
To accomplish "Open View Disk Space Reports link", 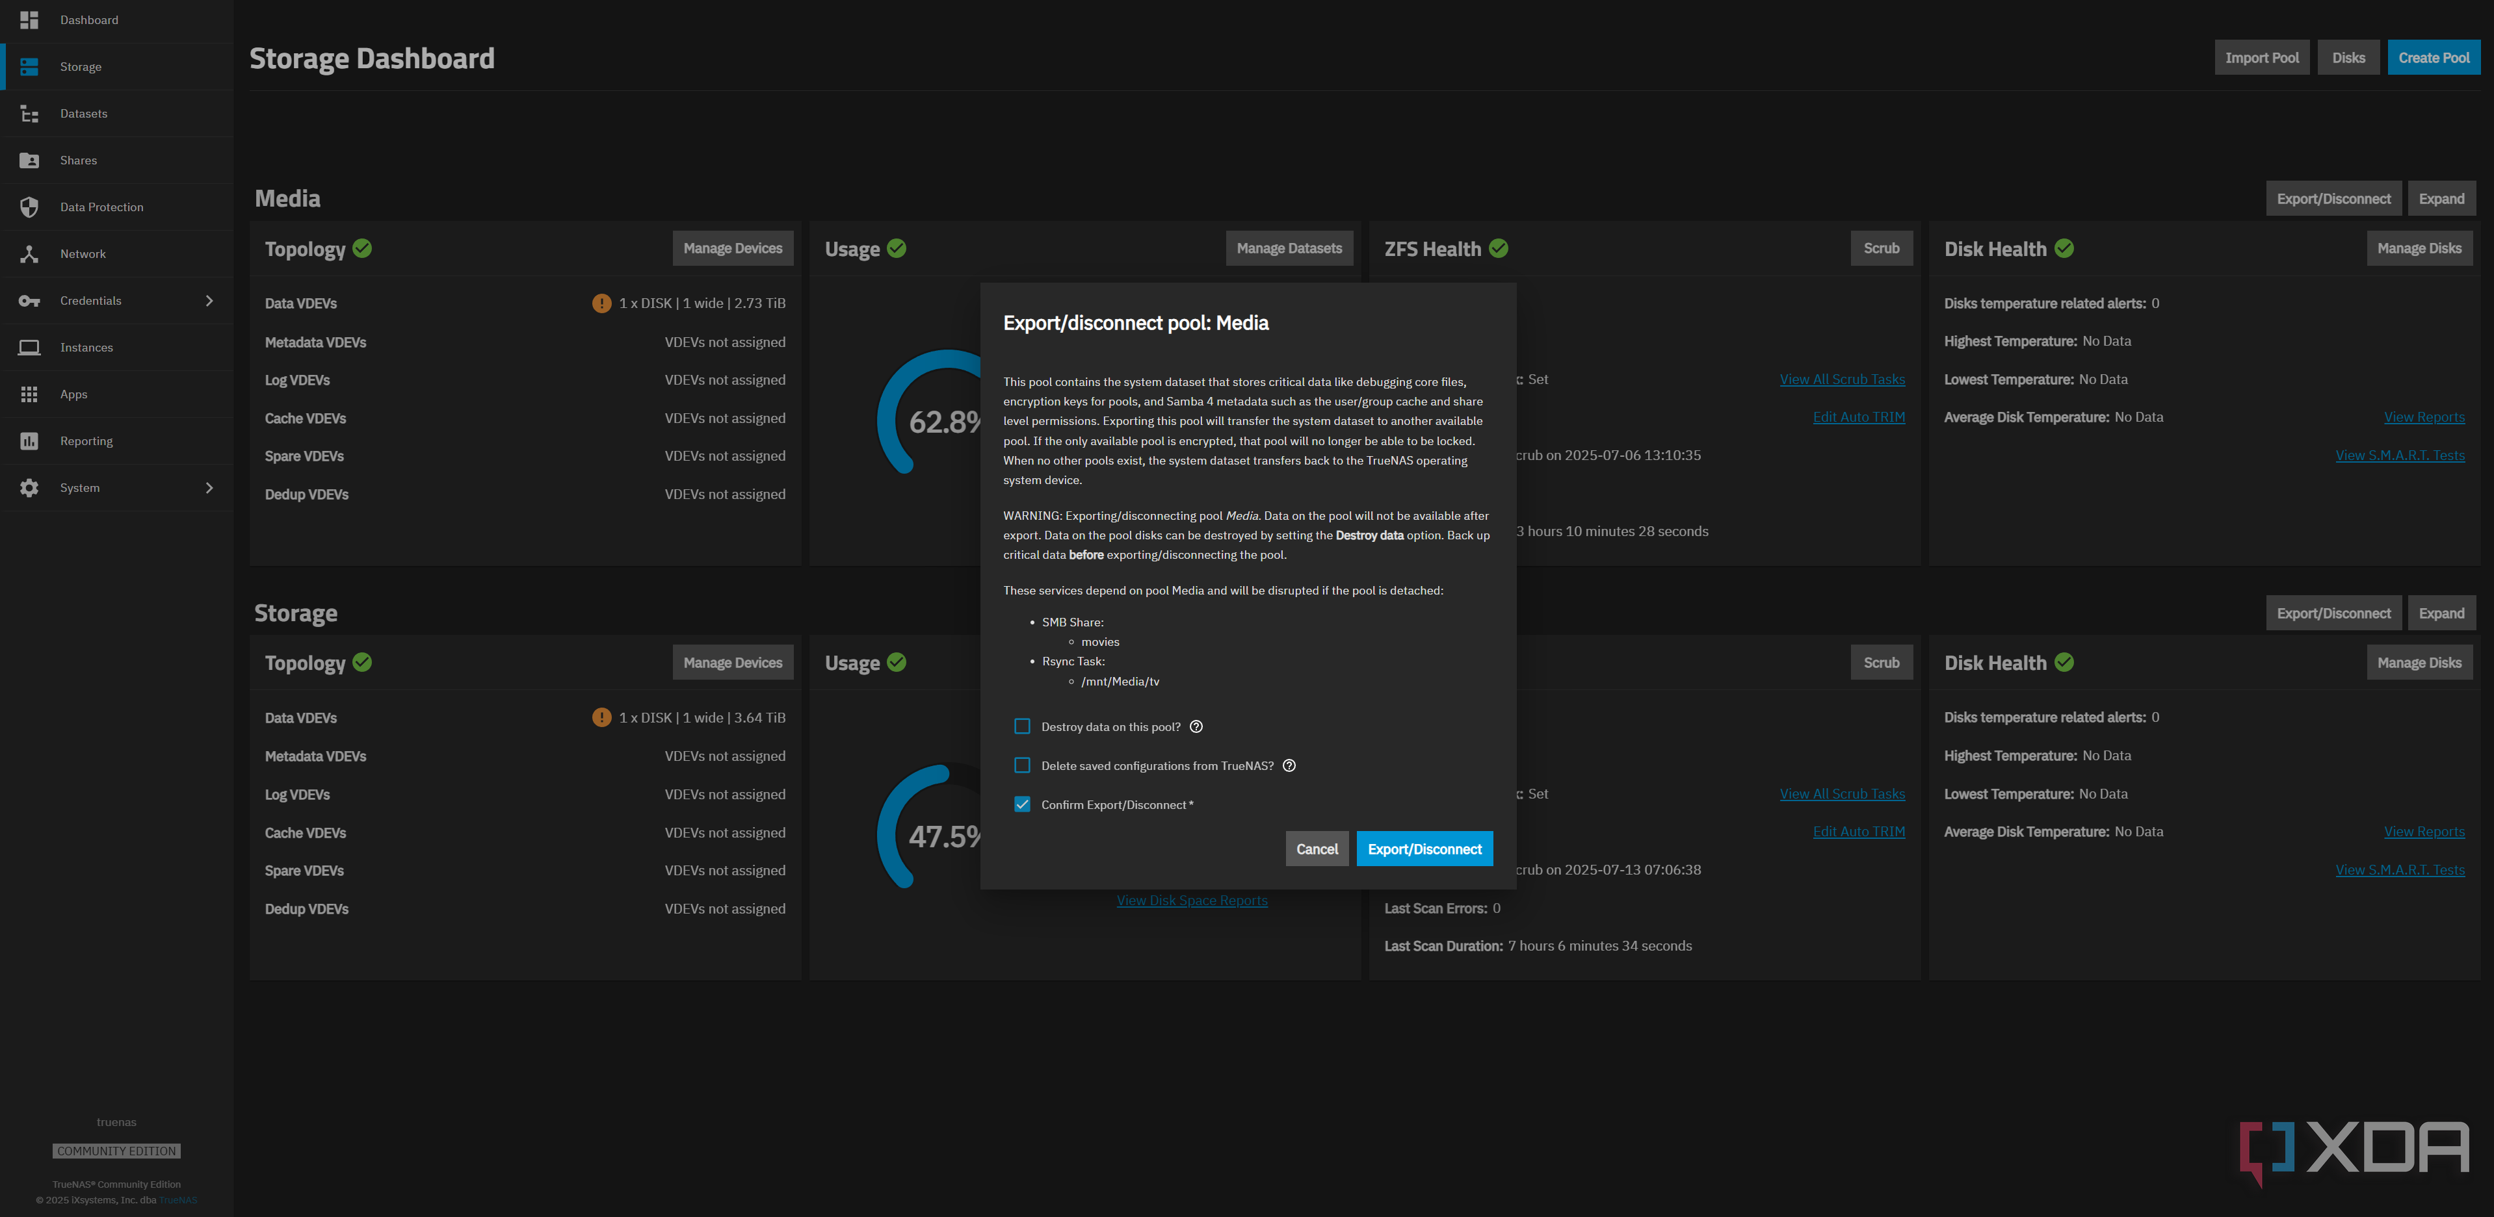I will click(x=1192, y=901).
